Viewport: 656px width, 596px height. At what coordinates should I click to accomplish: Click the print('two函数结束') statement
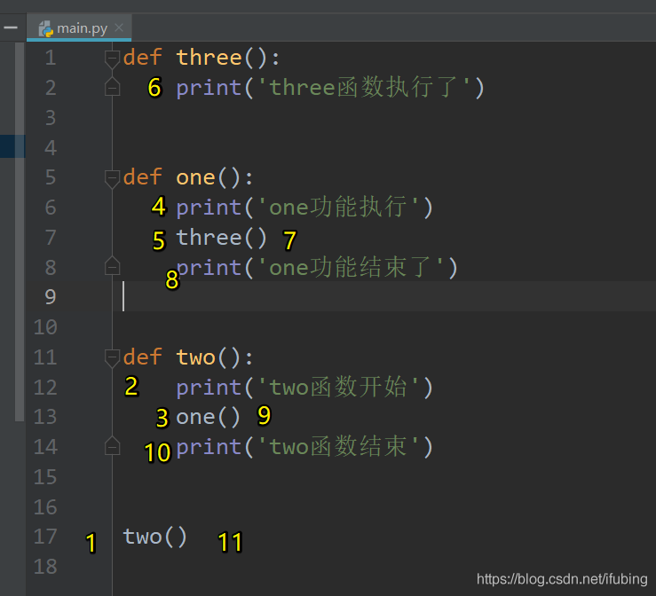tap(304, 447)
